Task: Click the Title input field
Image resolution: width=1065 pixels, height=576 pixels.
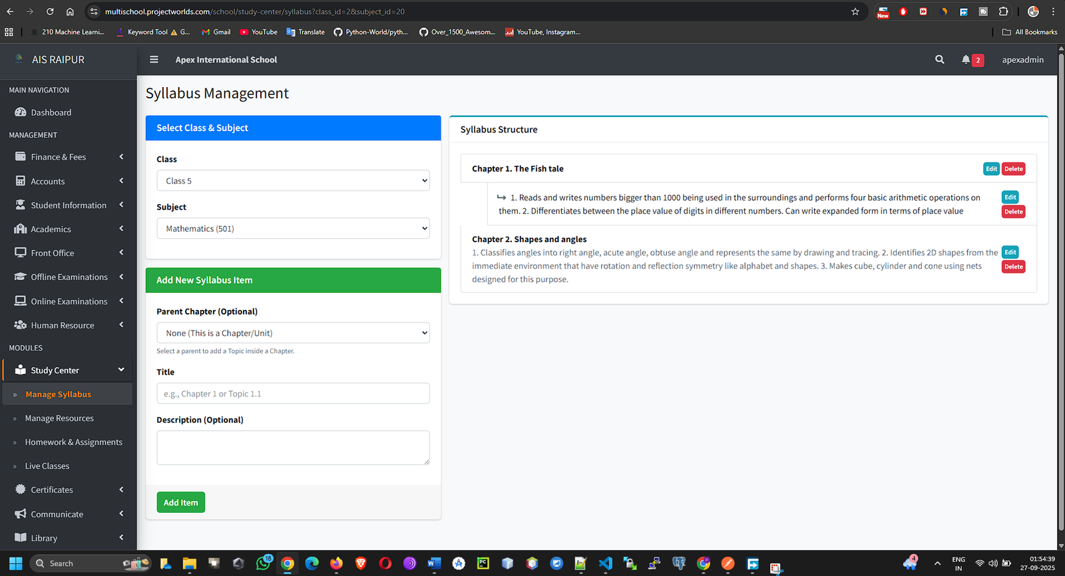Action: [293, 394]
